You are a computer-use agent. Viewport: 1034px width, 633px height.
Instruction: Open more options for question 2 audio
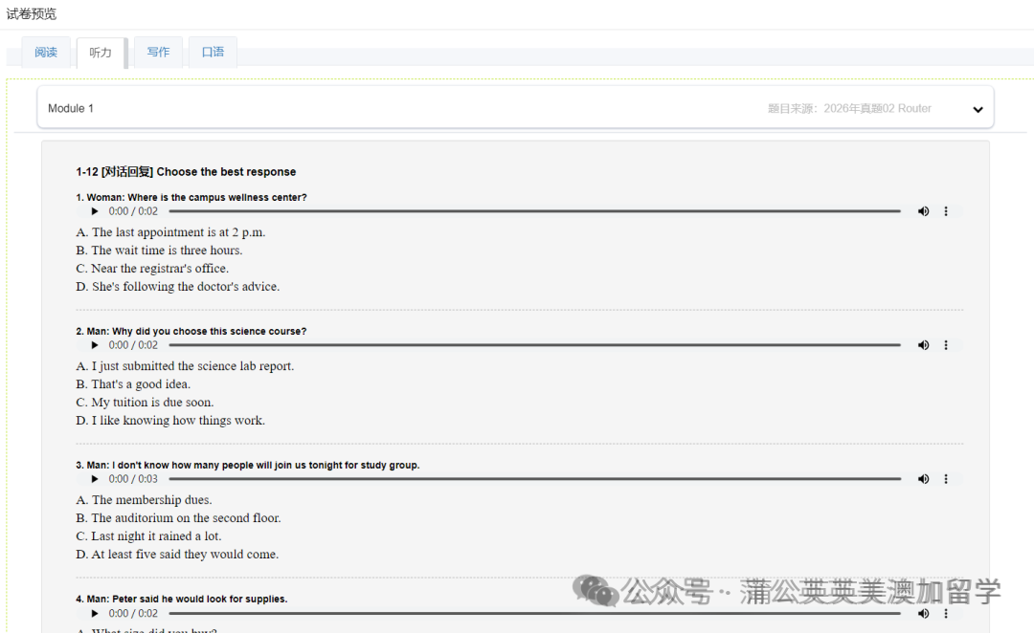[946, 345]
